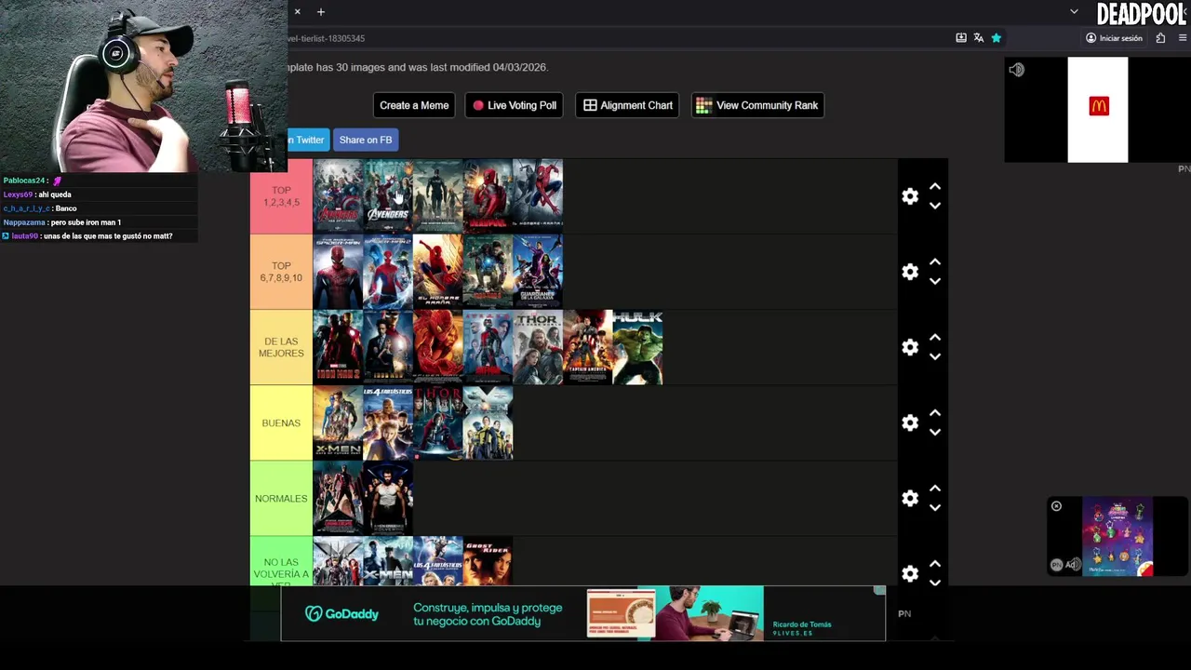Select X-Men Days of Future Past poster
Screen dimensions: 1191x670
(338, 422)
